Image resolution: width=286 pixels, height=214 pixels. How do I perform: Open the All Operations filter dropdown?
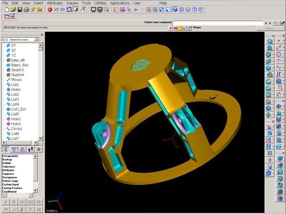[x=36, y=40]
